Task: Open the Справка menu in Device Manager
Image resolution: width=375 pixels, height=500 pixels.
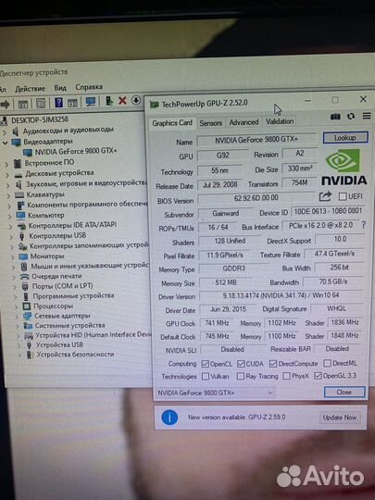Action: click(x=89, y=87)
